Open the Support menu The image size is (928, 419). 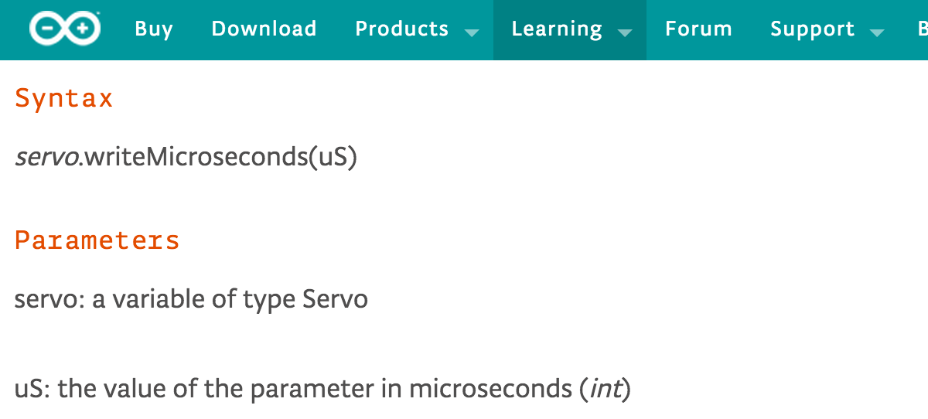click(x=812, y=29)
